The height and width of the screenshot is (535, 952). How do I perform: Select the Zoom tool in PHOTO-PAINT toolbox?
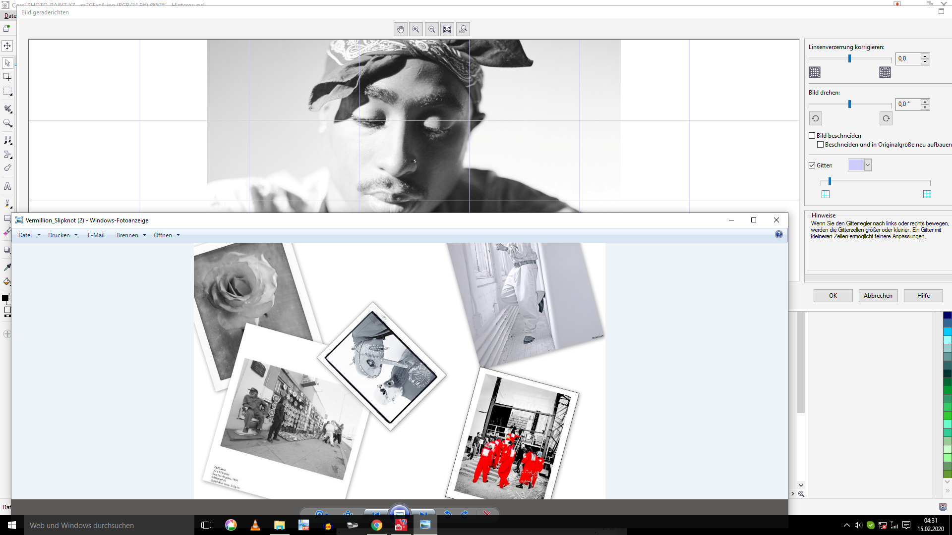[7, 123]
